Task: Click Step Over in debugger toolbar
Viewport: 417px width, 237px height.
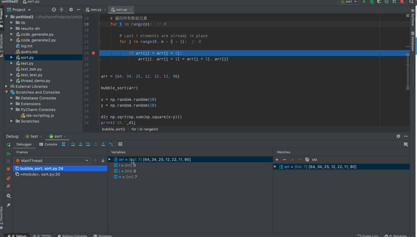Action: click(x=73, y=144)
